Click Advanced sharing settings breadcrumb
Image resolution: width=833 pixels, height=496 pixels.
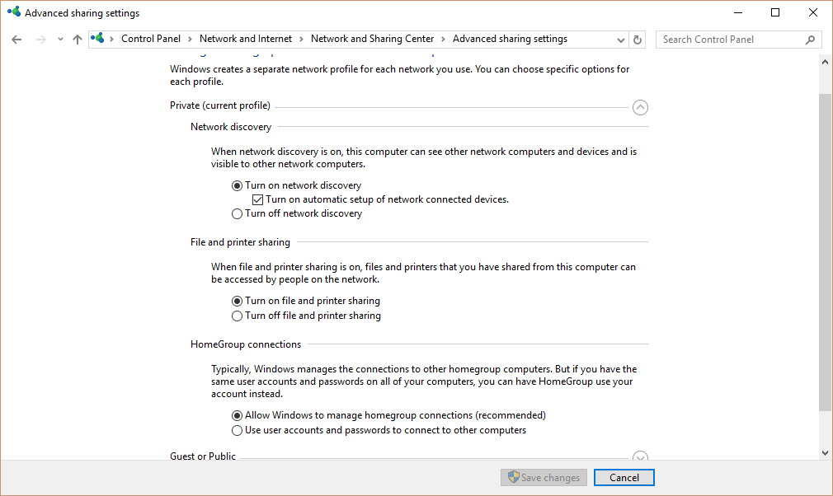click(510, 39)
